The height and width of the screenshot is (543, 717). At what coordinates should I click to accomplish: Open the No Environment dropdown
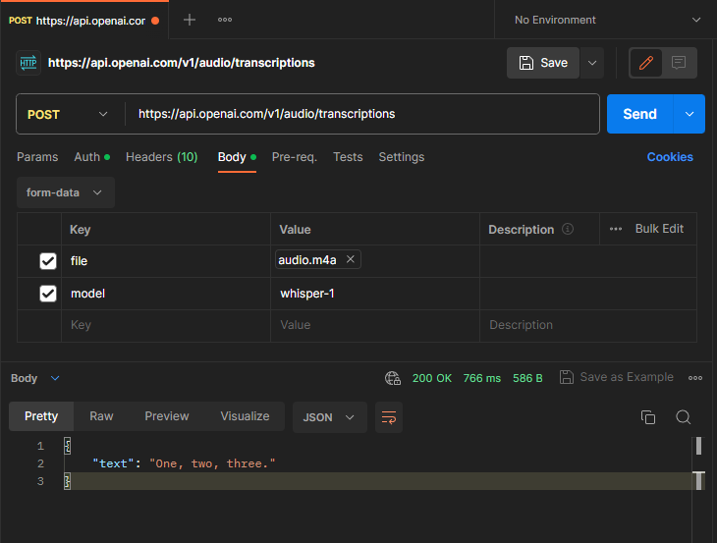click(x=606, y=20)
